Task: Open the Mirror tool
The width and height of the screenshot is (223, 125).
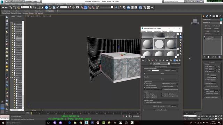Action: 116,7
